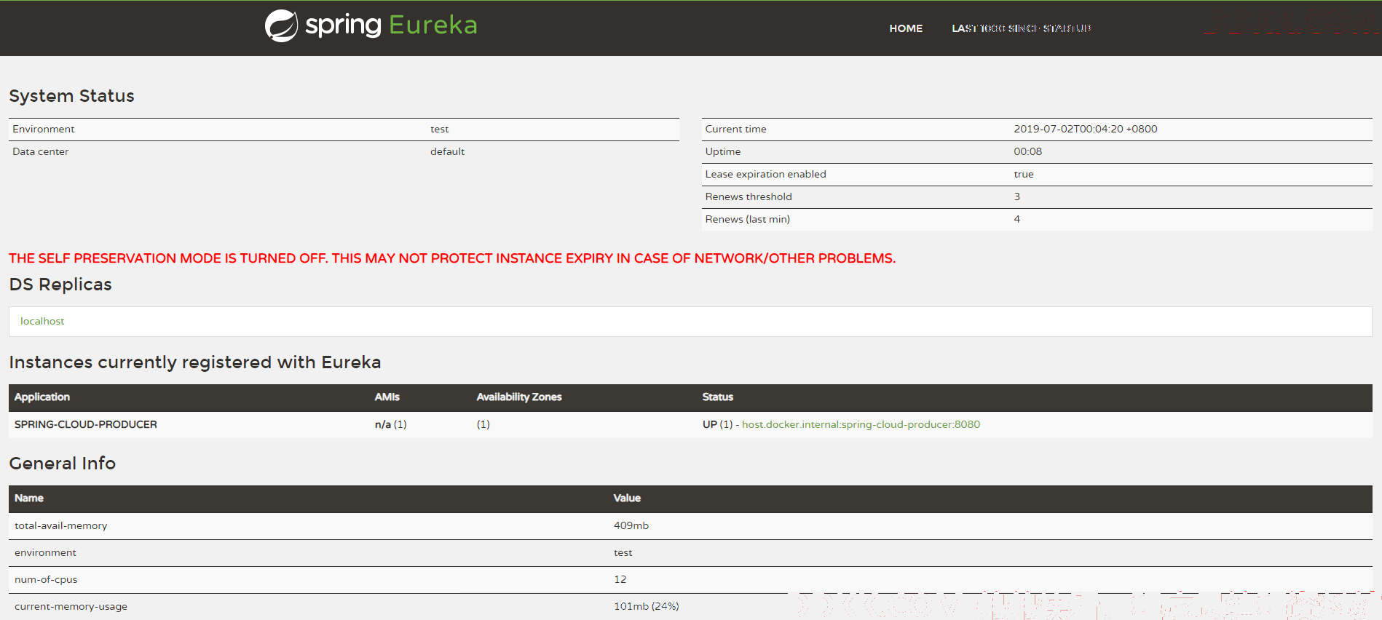Click the AMIs column header

387,397
